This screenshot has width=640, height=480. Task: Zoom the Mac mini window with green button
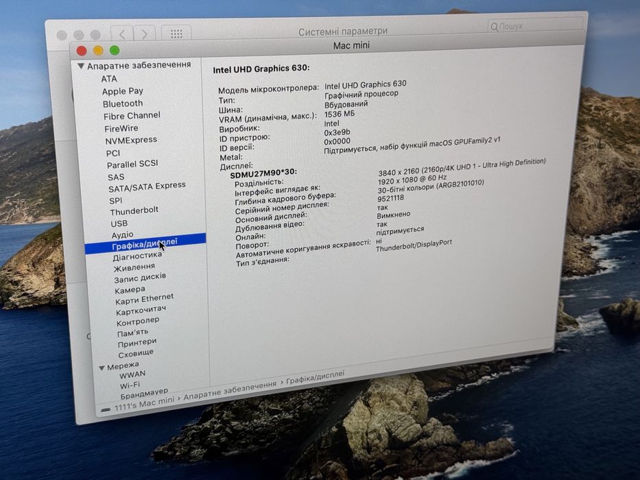coord(115,50)
